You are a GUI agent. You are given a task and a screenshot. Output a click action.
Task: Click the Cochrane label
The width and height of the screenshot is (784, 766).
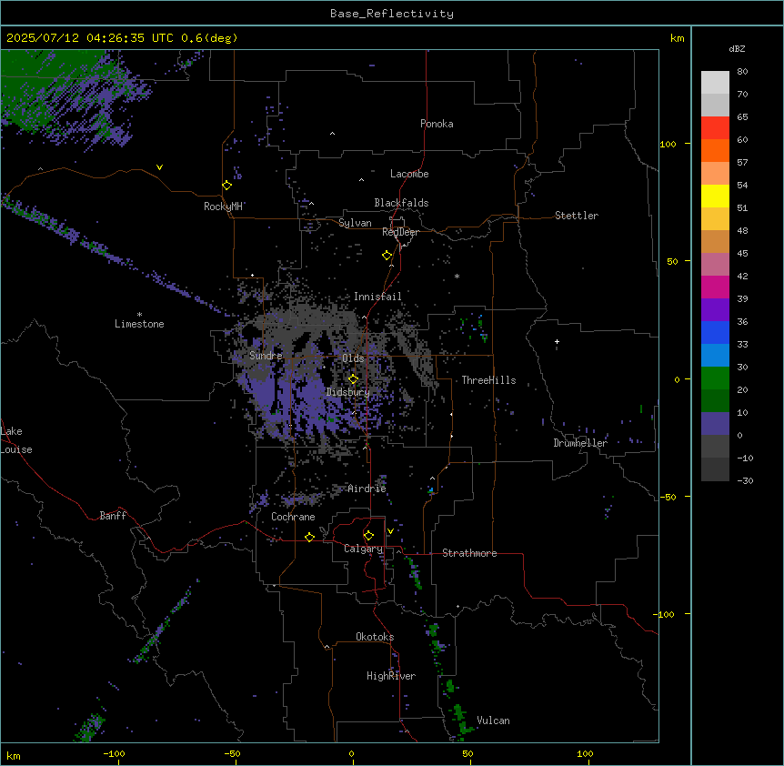pos(293,517)
